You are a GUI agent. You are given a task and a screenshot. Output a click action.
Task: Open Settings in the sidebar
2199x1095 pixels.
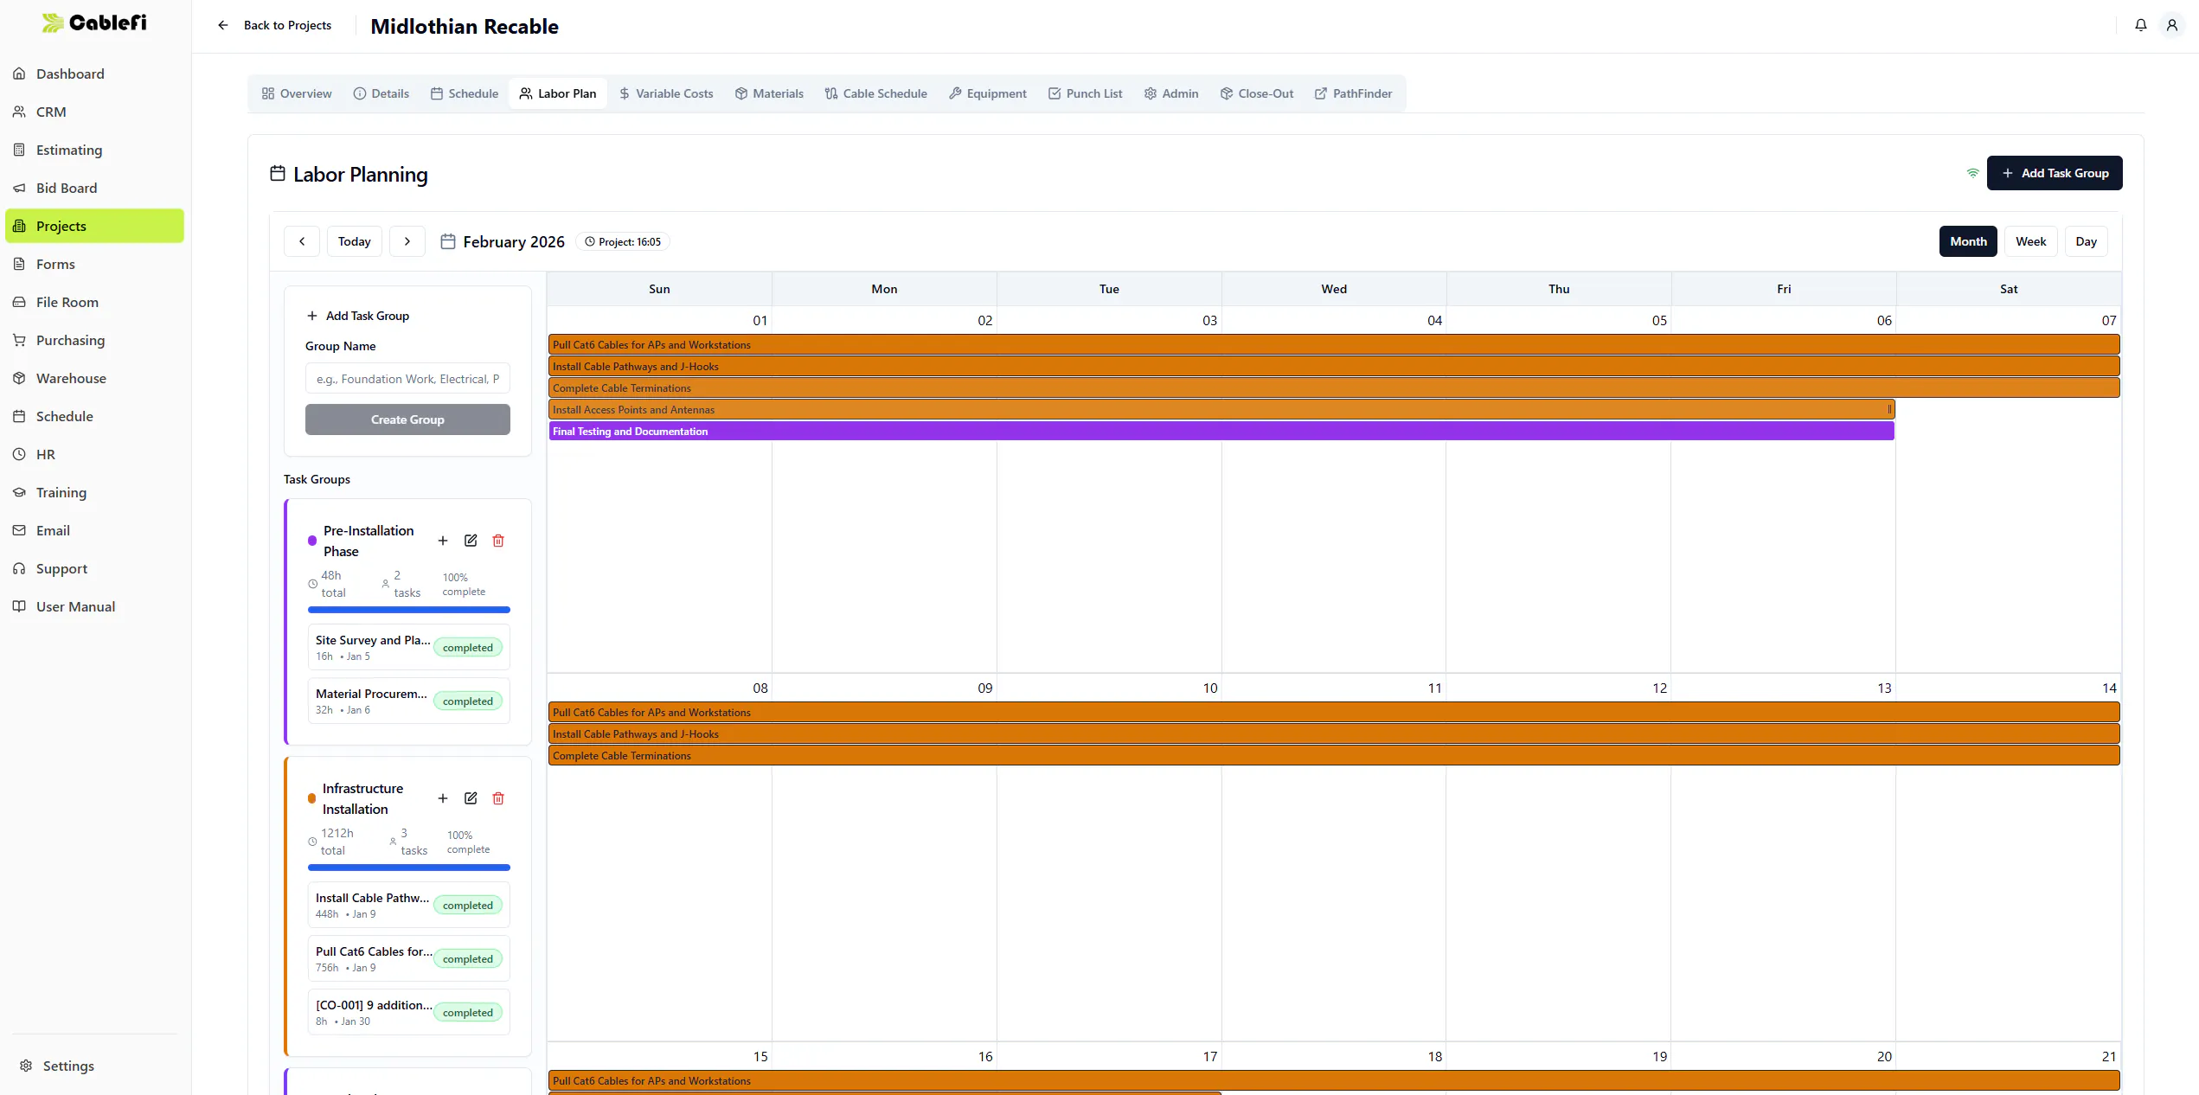tap(94, 1066)
